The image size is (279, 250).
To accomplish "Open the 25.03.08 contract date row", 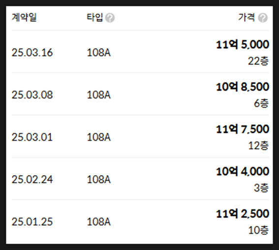I will [140, 94].
